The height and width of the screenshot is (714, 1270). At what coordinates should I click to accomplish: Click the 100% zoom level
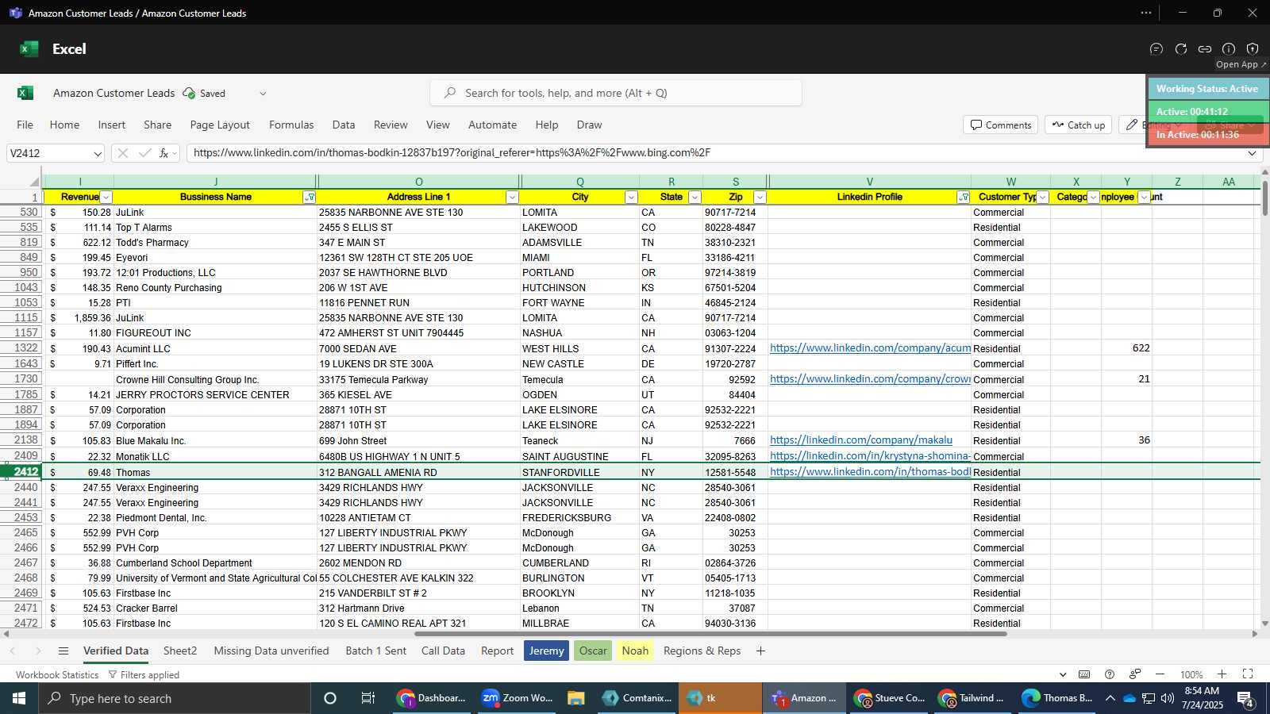pyautogui.click(x=1191, y=675)
